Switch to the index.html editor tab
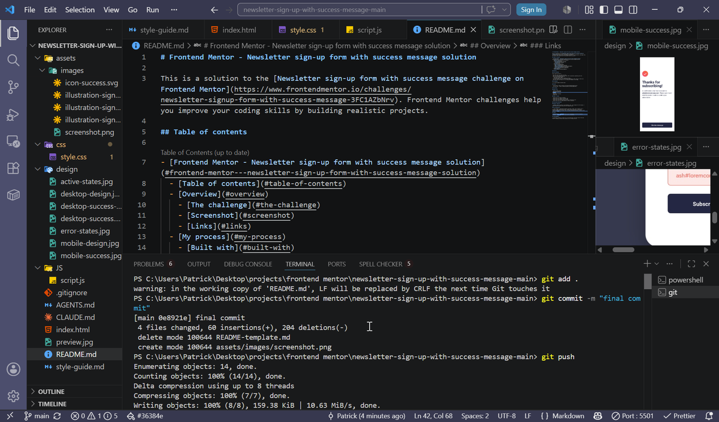This screenshot has height=422, width=719. [x=239, y=30]
